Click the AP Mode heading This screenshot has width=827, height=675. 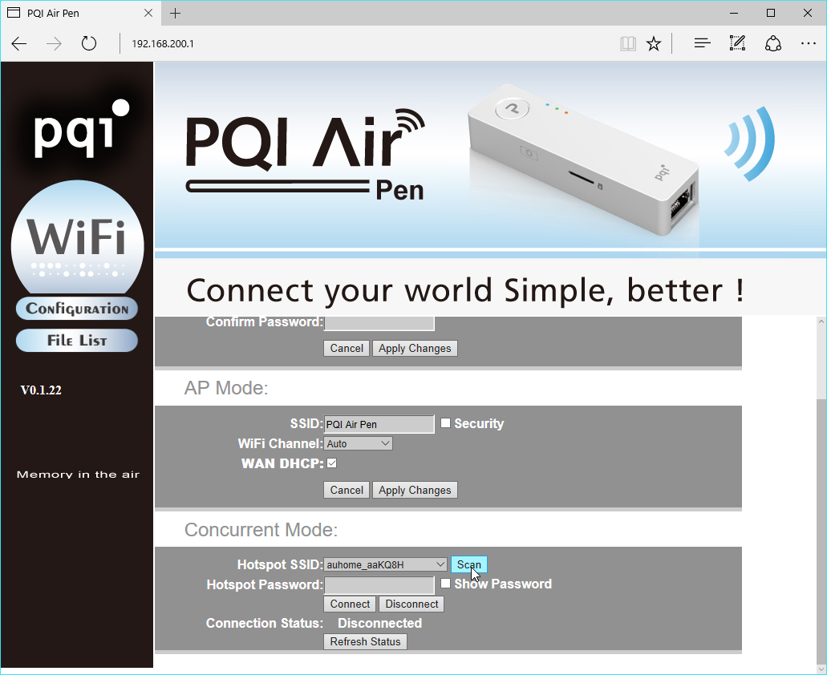(226, 388)
